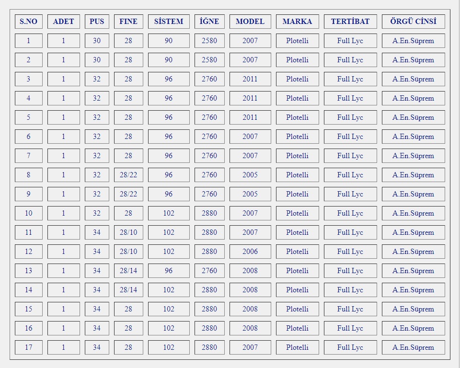
Task: Select the Plotelli cell in row 1
Action: [x=297, y=41]
